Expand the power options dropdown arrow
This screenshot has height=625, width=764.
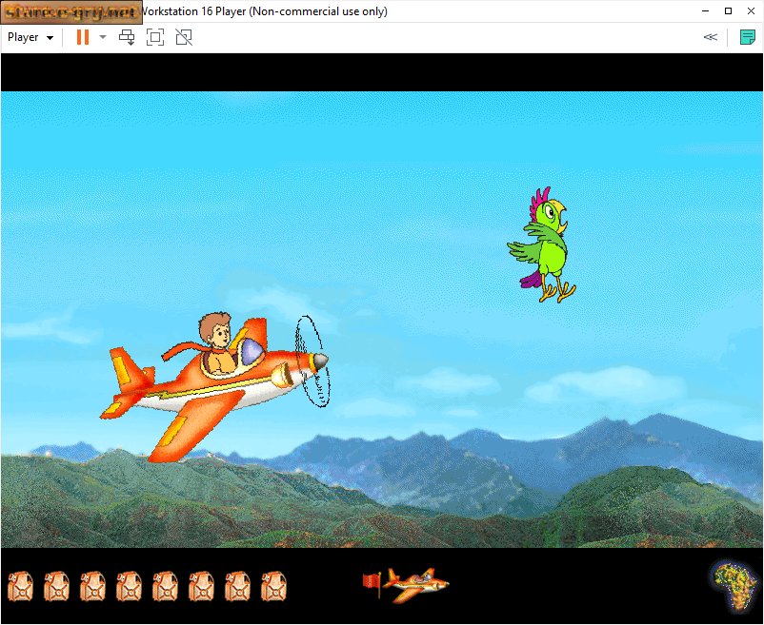click(x=103, y=37)
